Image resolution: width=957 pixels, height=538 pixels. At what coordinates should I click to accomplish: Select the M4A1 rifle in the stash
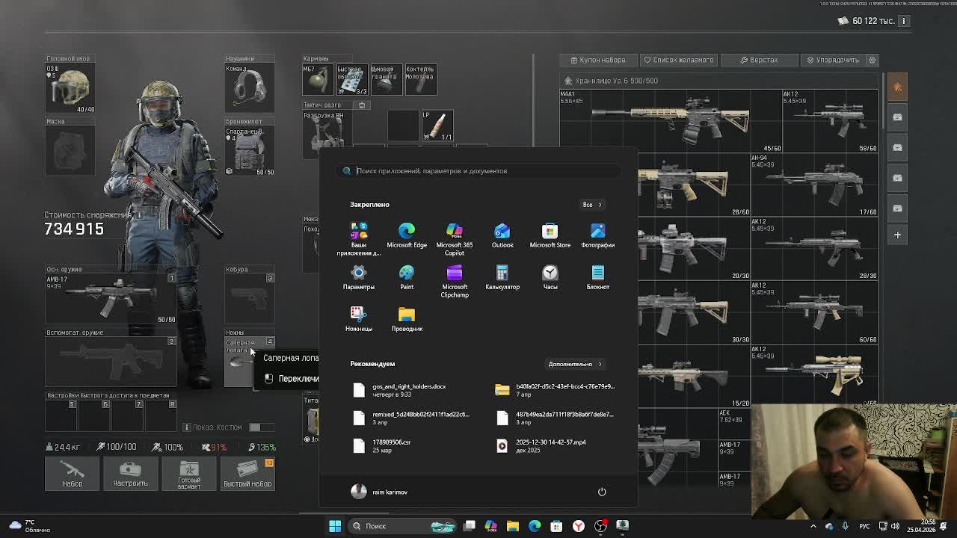pos(671,120)
